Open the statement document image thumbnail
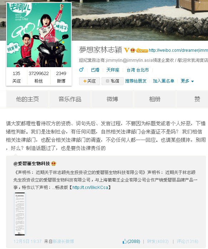The image size is (208, 249). 20,214
